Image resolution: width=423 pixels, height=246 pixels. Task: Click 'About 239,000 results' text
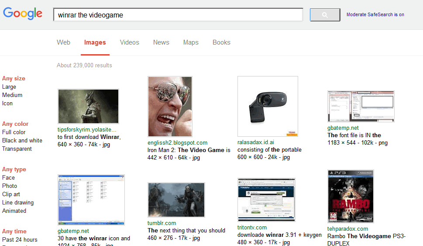point(84,66)
